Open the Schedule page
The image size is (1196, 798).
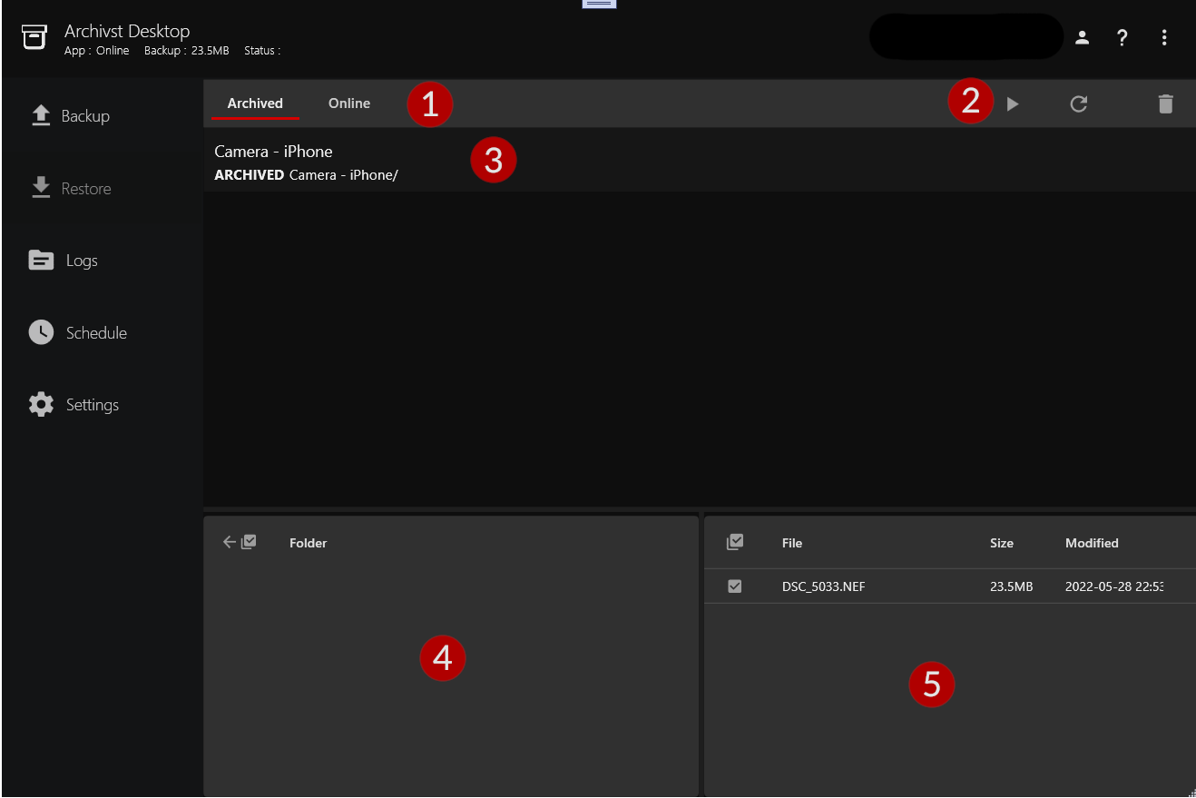pyautogui.click(x=77, y=333)
